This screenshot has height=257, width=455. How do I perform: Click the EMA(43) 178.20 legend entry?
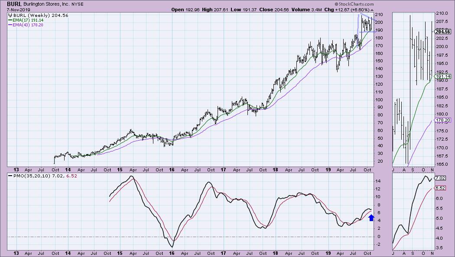(x=28, y=25)
